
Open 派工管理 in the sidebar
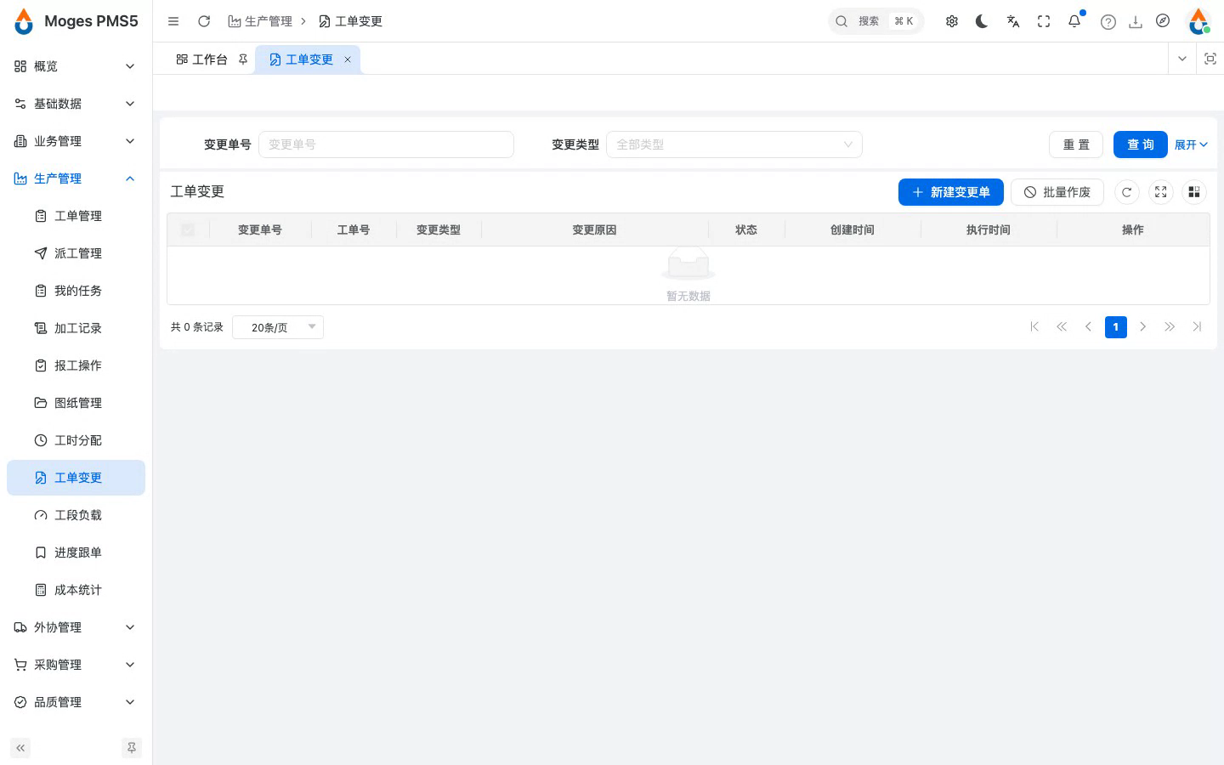[x=76, y=253]
